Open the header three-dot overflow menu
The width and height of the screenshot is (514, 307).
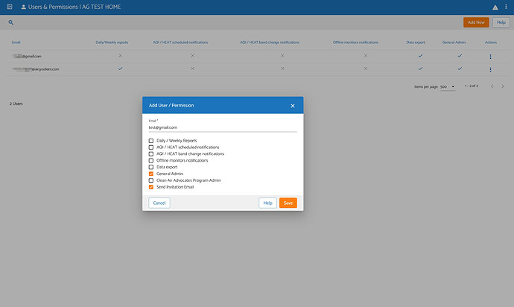coord(506,7)
